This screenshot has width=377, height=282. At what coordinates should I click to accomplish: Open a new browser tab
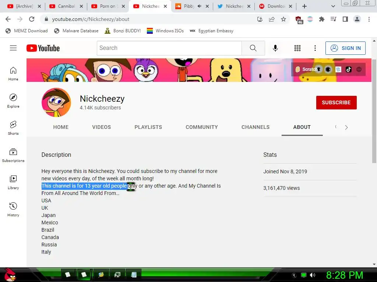[x=304, y=6]
